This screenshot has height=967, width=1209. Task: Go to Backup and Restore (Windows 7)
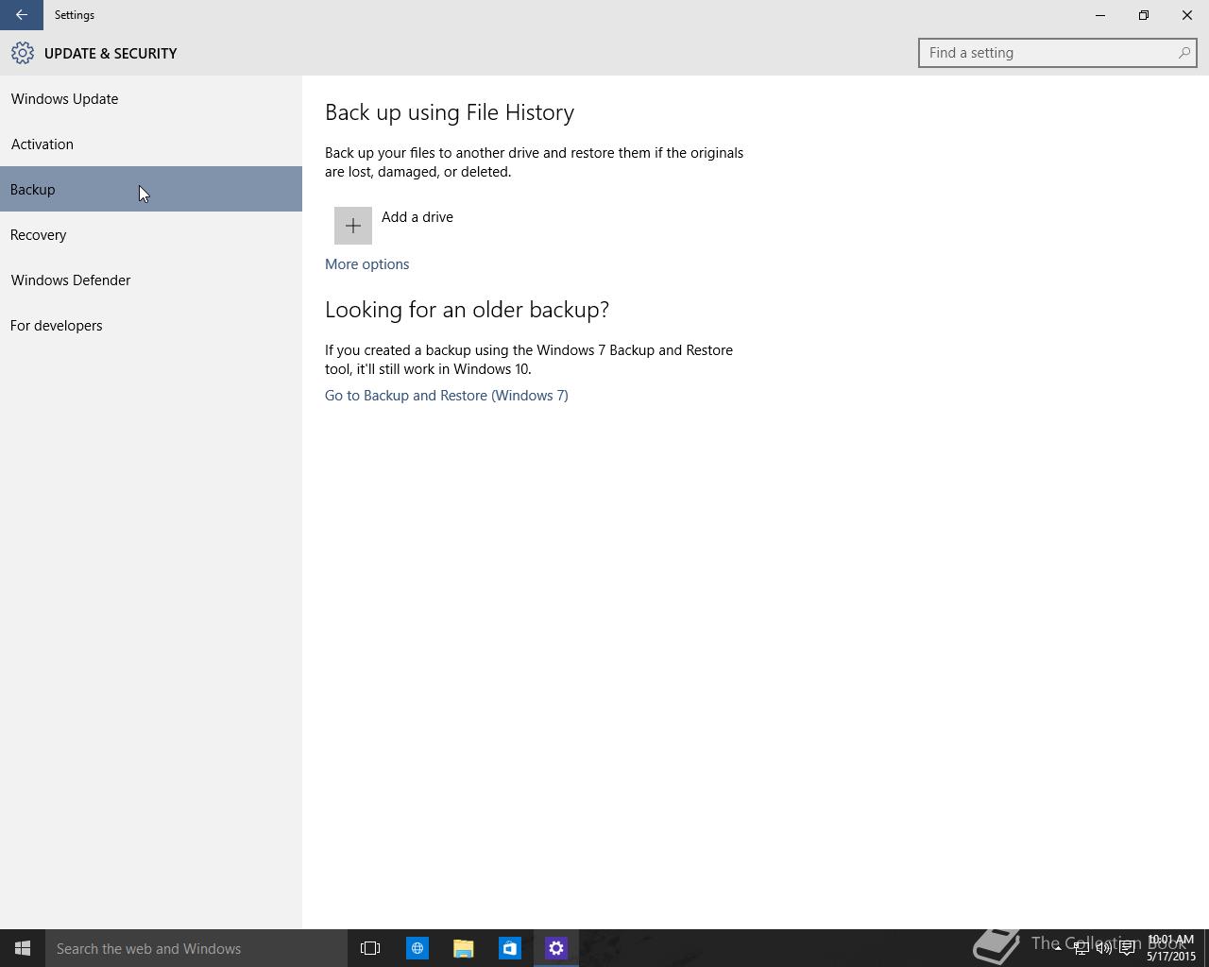(447, 396)
